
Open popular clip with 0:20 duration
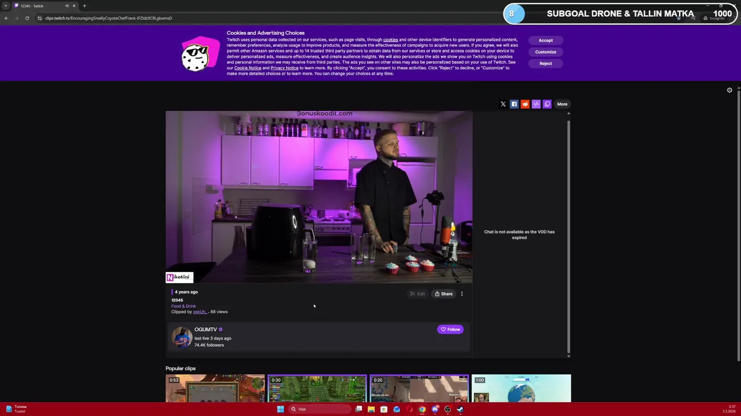pyautogui.click(x=419, y=388)
